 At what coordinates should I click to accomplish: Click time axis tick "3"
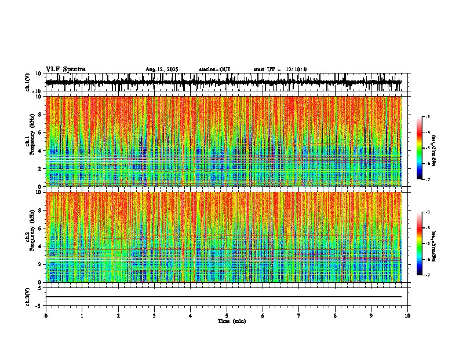tap(154, 316)
